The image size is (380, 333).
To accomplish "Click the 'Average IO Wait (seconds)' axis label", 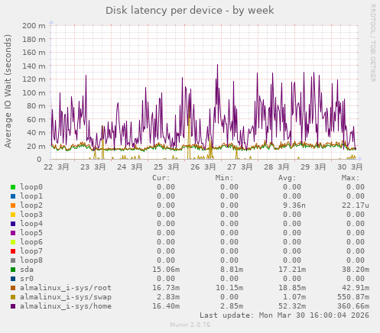I will 8,91.
